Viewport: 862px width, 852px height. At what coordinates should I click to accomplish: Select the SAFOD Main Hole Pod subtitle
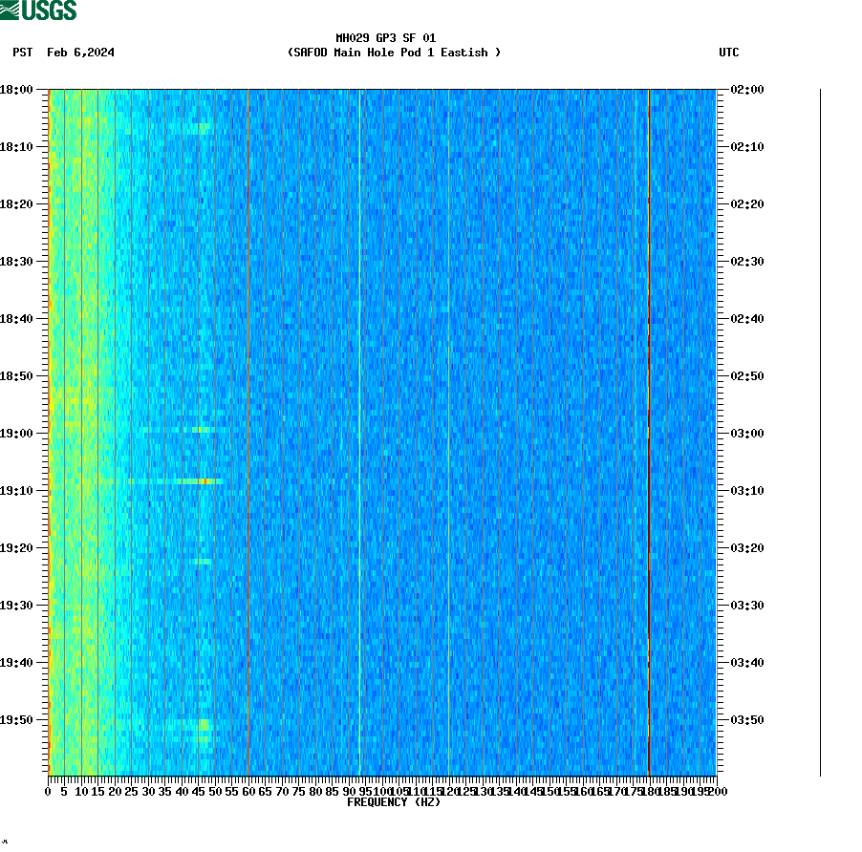point(396,53)
